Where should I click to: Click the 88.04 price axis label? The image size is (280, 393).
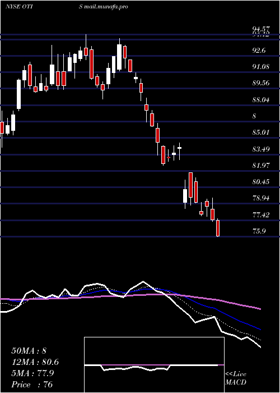261,100
